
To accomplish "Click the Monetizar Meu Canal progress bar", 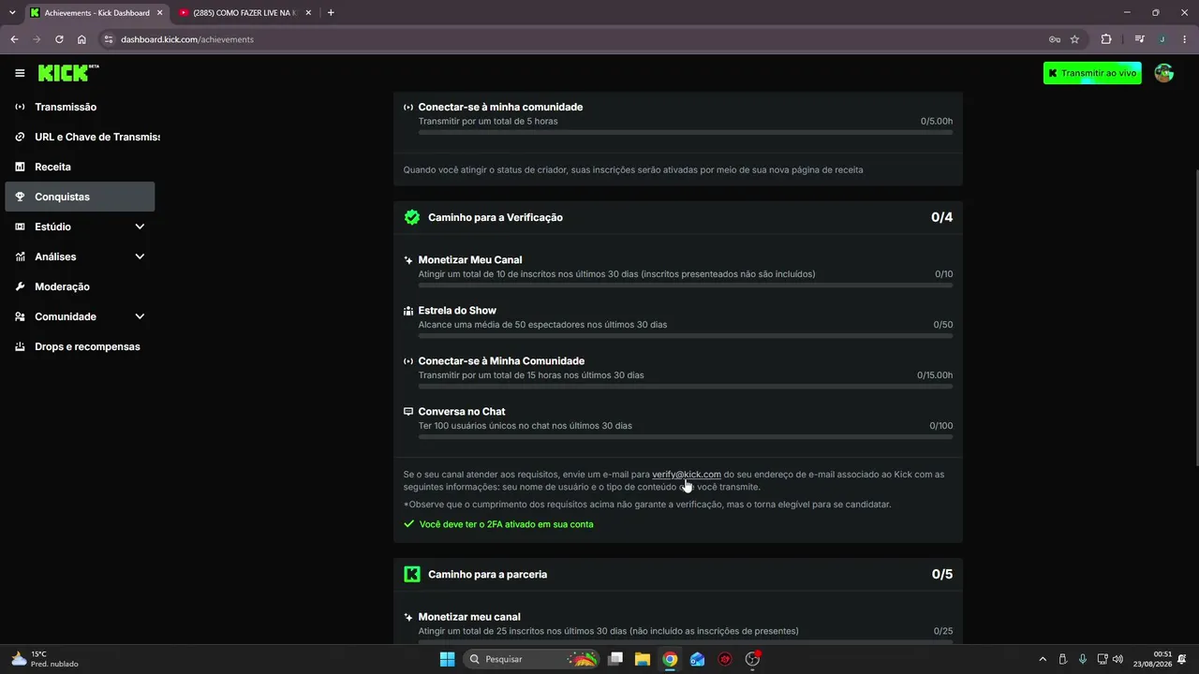I will tap(686, 286).
